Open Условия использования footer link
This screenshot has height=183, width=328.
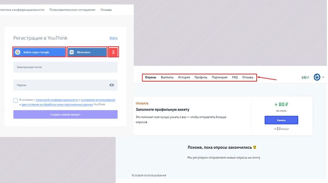[149, 175]
